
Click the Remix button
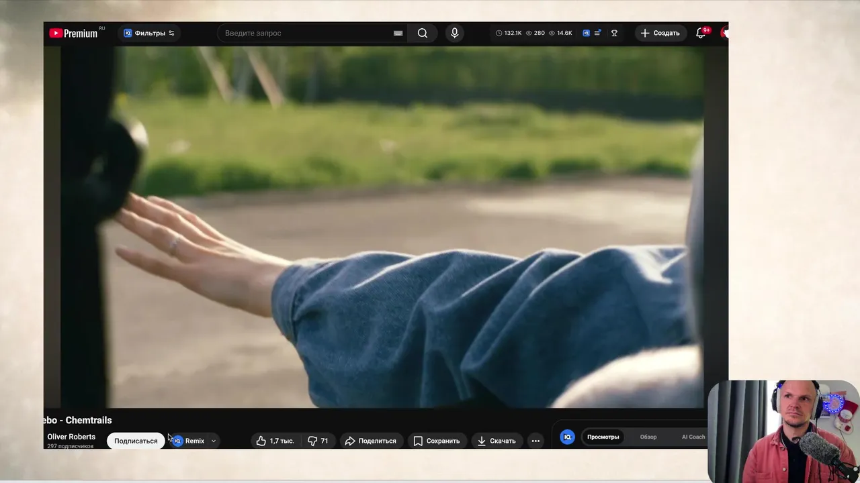(189, 441)
